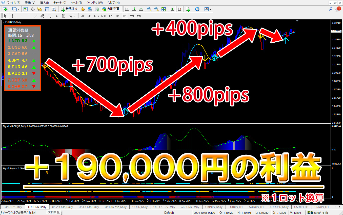
Task: Select the text label tool
Action: coord(56,16)
